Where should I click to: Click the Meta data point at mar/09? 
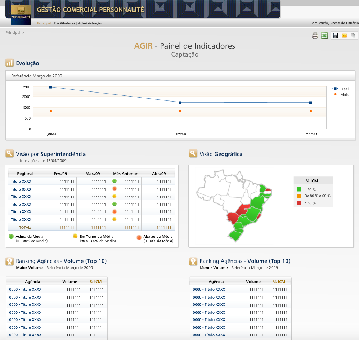point(311,111)
